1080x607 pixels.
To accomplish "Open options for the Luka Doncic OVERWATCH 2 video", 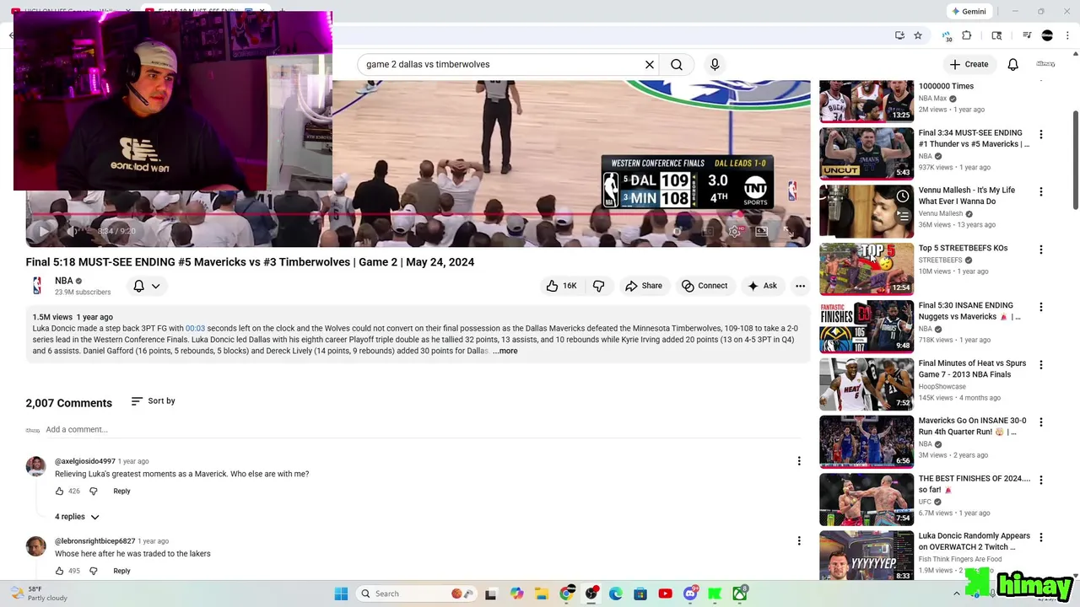I will coord(1041,537).
